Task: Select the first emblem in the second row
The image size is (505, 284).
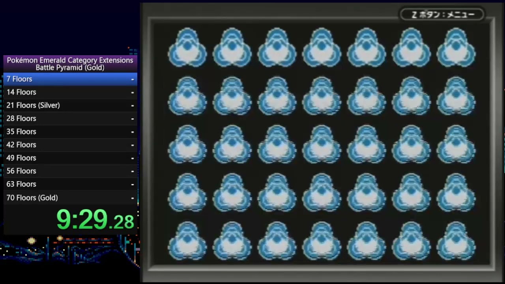Action: [187, 96]
